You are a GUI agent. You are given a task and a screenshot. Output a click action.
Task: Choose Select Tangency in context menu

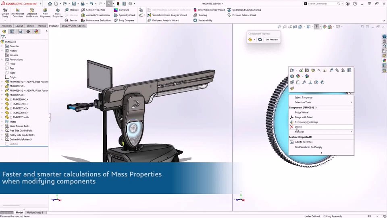click(304, 97)
